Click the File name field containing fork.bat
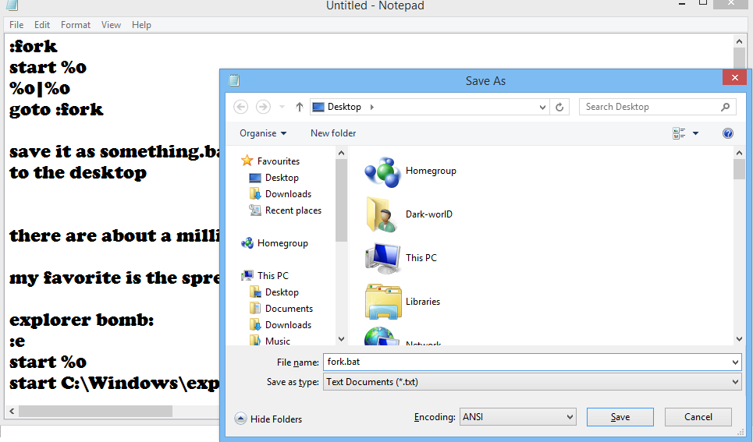Viewport: 753px width, 442px height. 532,362
